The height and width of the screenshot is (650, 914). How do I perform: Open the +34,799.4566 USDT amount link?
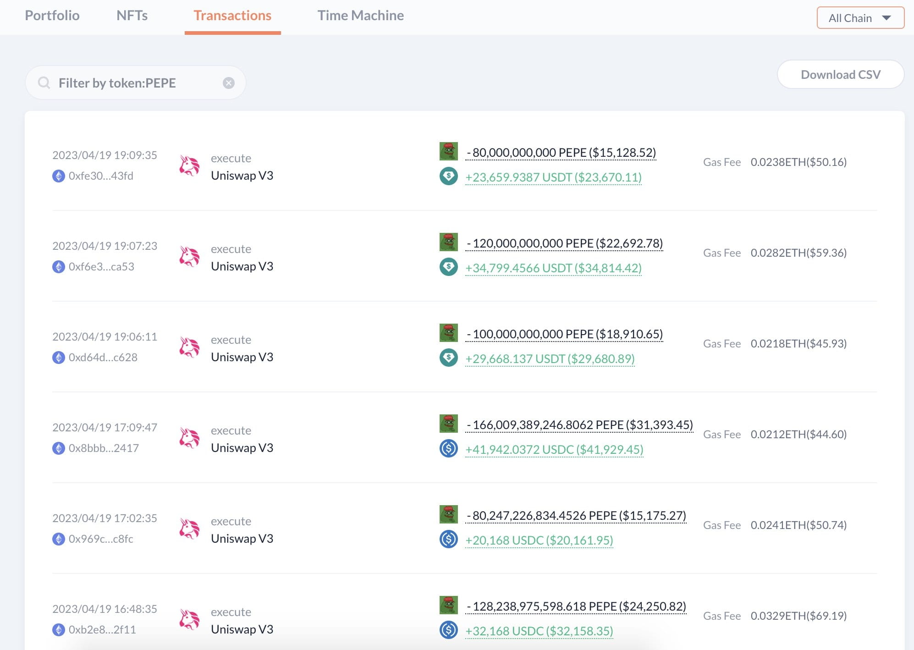(x=553, y=268)
